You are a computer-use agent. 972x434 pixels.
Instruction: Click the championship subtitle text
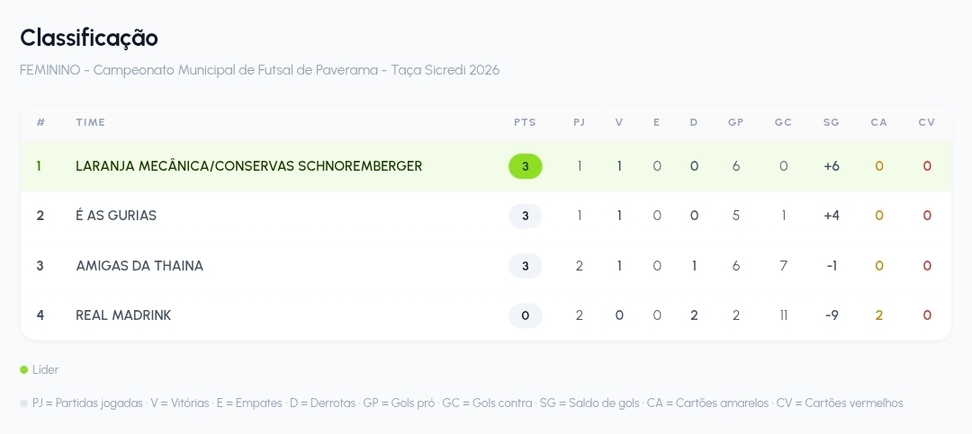pos(260,70)
